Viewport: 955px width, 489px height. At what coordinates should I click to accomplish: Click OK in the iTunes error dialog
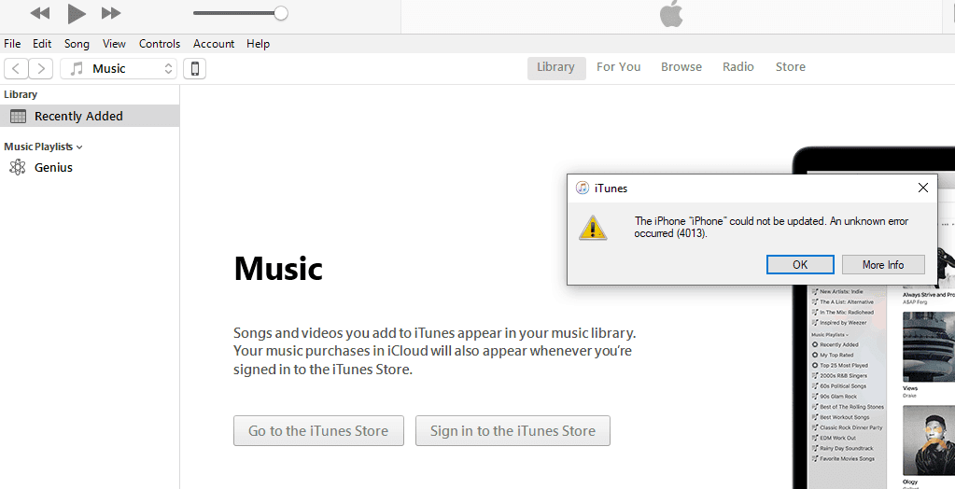tap(800, 264)
